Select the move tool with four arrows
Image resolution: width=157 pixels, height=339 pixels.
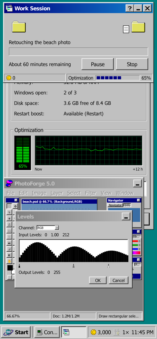pyautogui.click(x=15, y=207)
